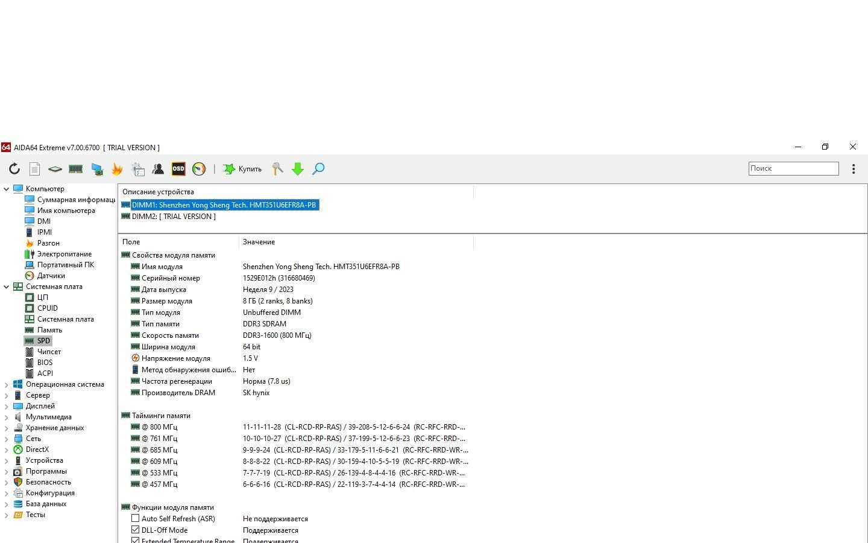This screenshot has height=543, width=868.
Task: Open the OSD panel icon
Action: point(178,169)
